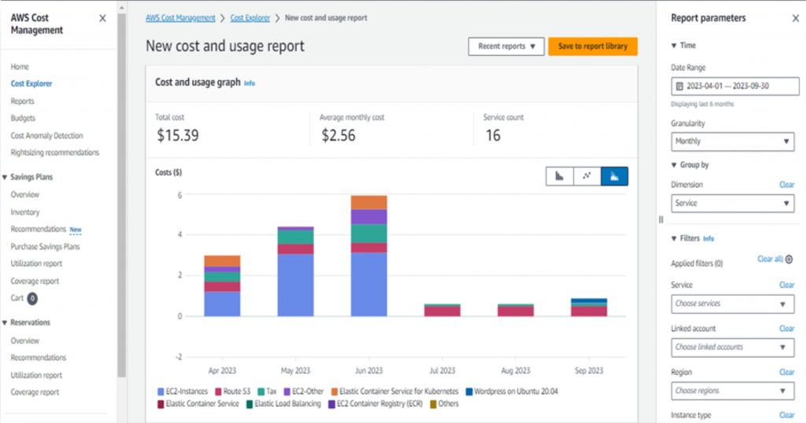Open Savings Plans Inventory
806x423 pixels.
25,212
